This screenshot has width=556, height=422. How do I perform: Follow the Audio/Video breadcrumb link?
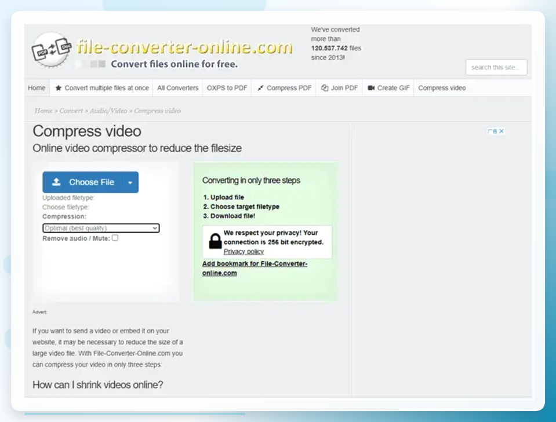[x=108, y=111]
